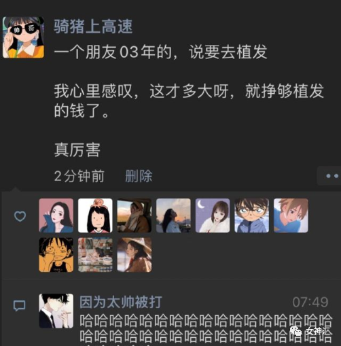Open the octopus-hat girl avatar
The height and width of the screenshot is (346, 341).
(x=95, y=215)
